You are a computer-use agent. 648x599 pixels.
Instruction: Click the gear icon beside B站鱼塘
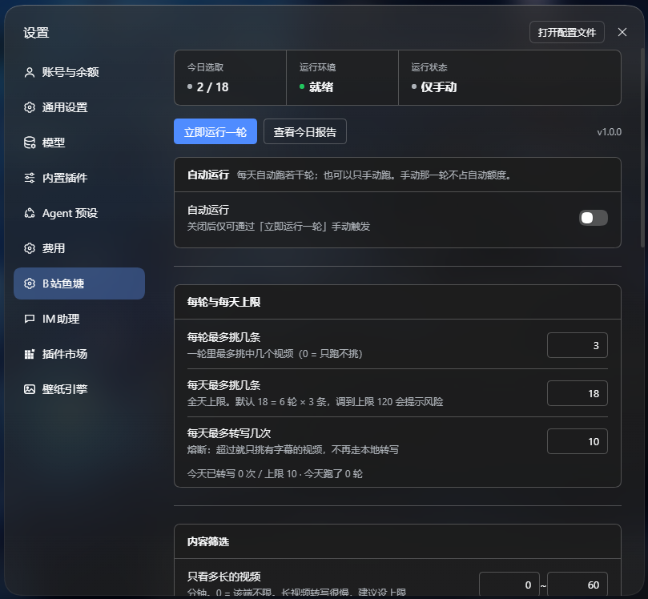30,283
